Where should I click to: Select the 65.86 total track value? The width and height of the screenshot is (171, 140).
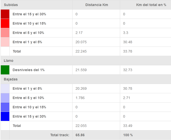tap(80, 135)
